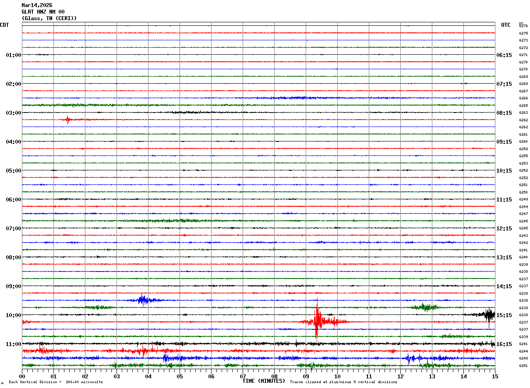Click the DC value 6265
Screen dimensions: 530x388
pyautogui.click(x=523, y=106)
